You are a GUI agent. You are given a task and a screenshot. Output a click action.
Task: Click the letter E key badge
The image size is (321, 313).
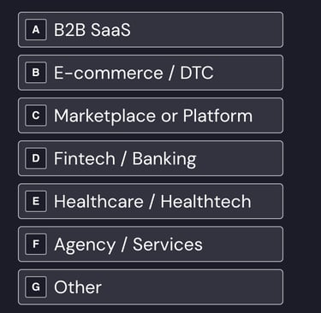[36, 201]
